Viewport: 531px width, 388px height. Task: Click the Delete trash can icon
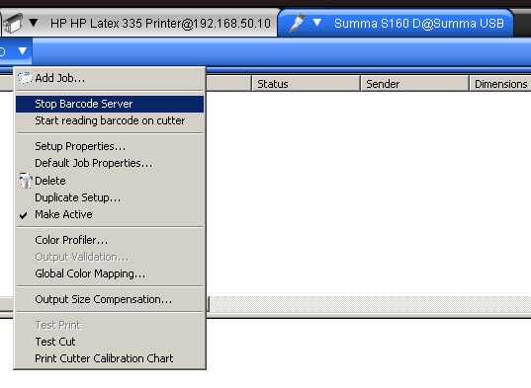tap(26, 181)
